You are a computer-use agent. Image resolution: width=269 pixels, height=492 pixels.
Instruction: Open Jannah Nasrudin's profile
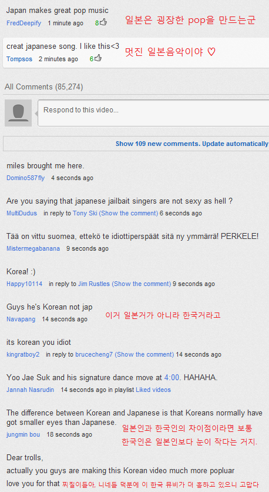pyautogui.click(x=31, y=390)
